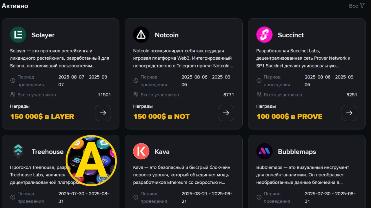Click the Notcoin triangle logo
The image size is (371, 208).
pyautogui.click(x=141, y=35)
